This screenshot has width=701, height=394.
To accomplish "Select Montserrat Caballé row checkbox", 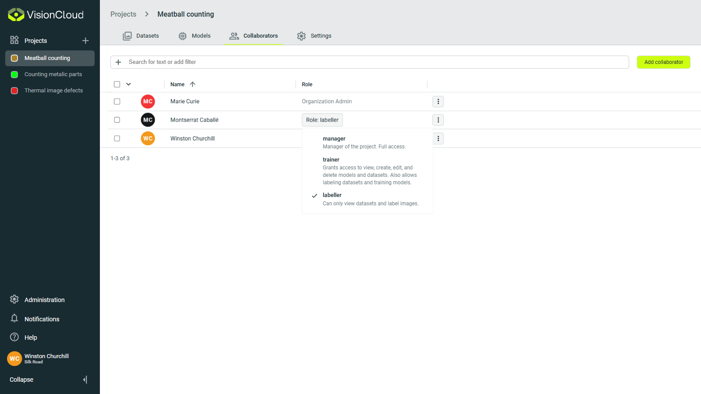I will coord(117,120).
